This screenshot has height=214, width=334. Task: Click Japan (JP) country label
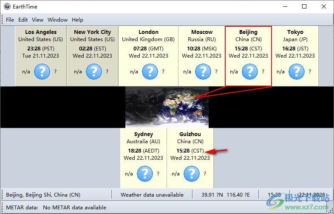295,39
